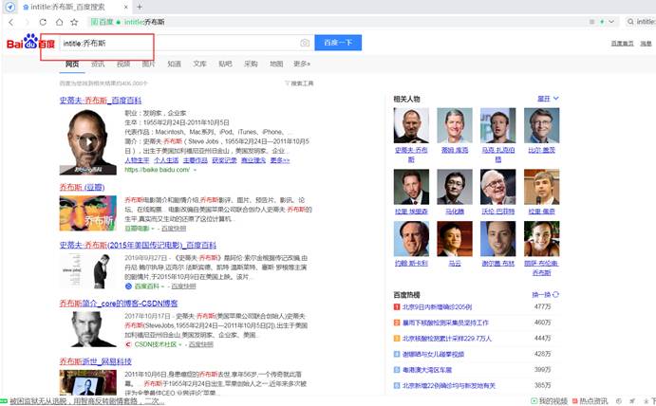Open the 人物生平 sub-link
The image size is (656, 406).
137,160
